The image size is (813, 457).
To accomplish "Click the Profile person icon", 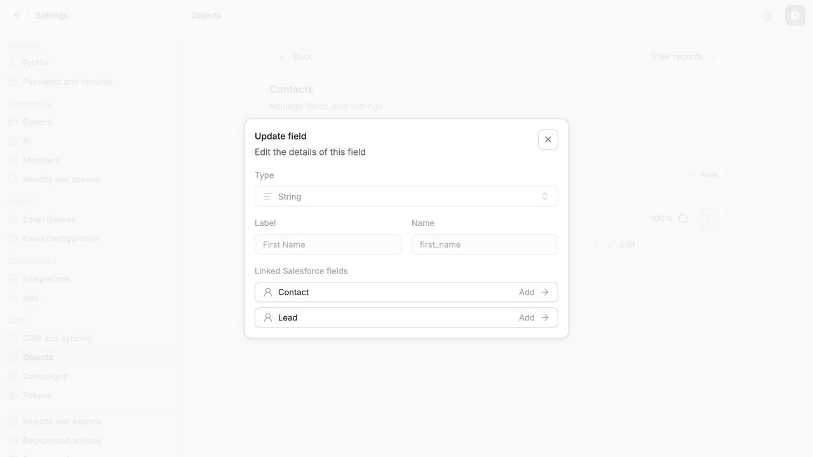I will 13,63.
